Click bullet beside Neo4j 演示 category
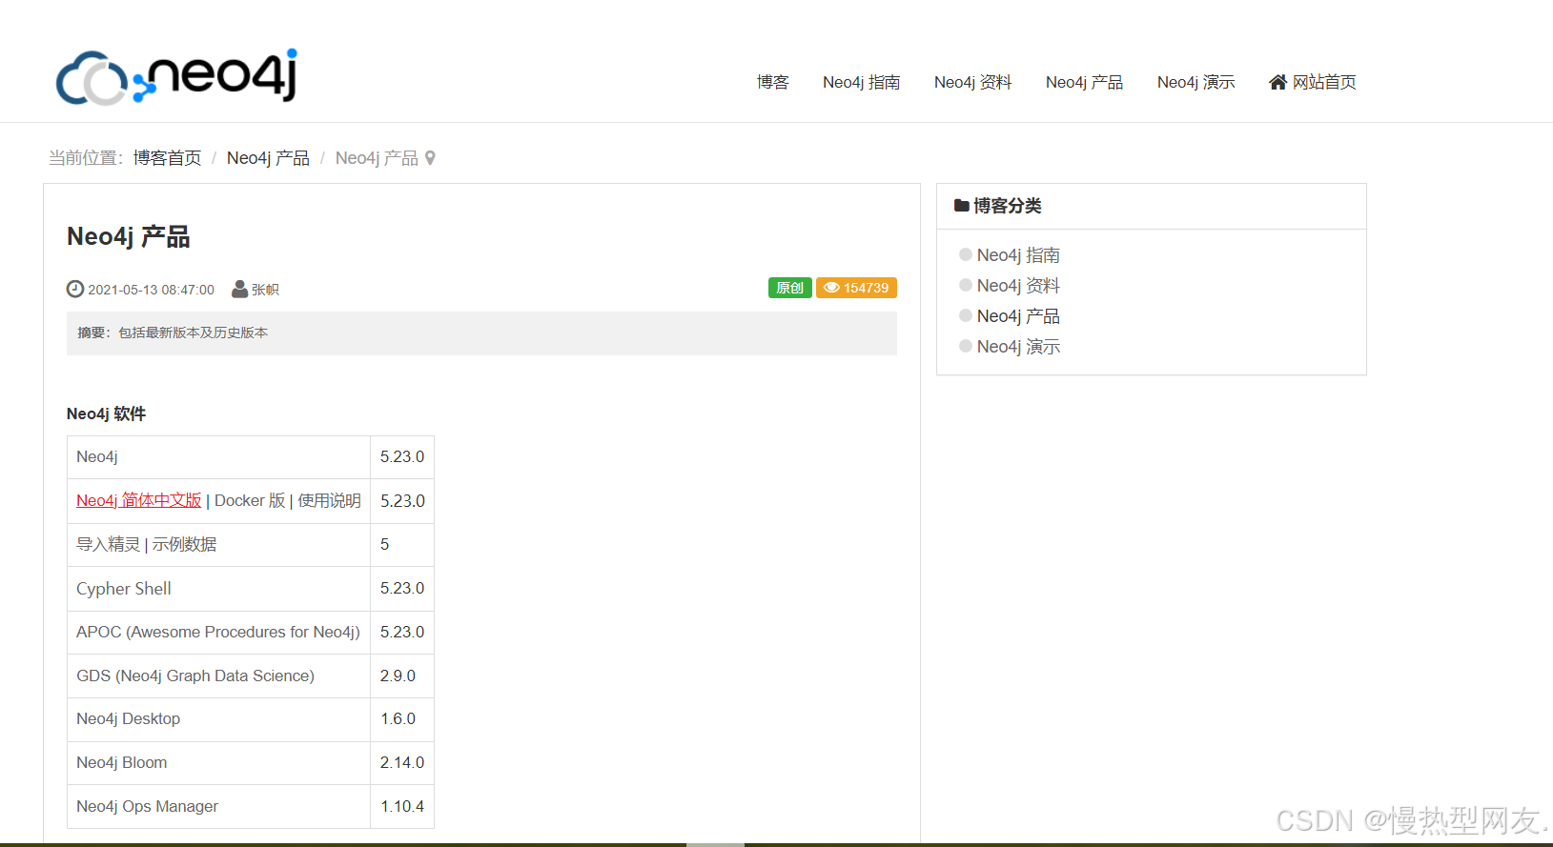Screen dimensions: 1553x847 coord(966,346)
